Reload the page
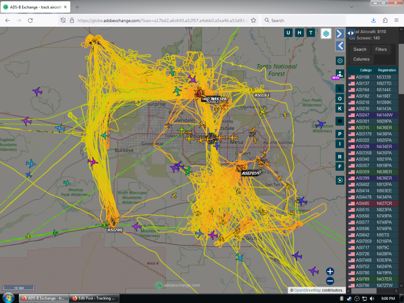The image size is (404, 303). click(x=30, y=21)
